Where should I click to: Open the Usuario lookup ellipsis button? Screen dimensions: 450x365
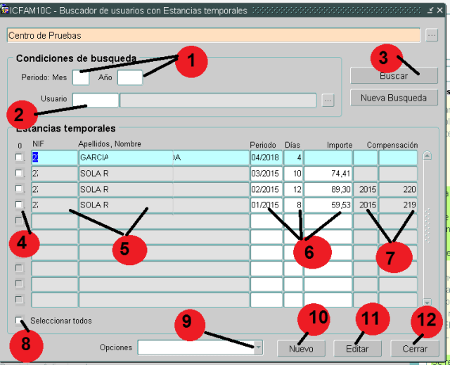click(328, 101)
